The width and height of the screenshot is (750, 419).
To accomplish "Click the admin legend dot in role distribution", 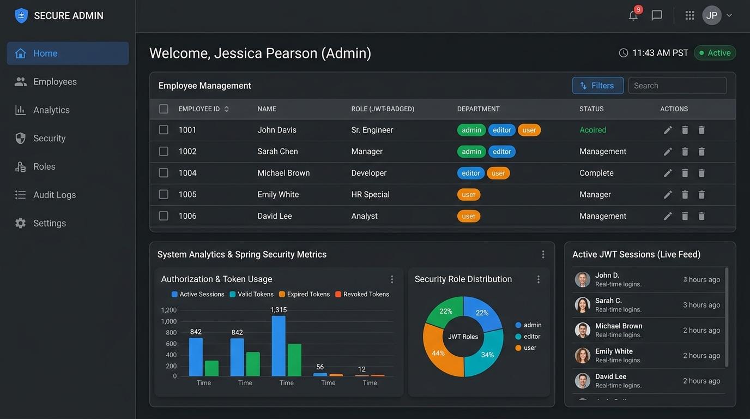I will click(518, 325).
